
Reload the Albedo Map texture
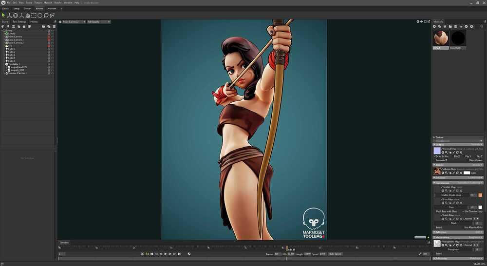pyautogui.click(x=457, y=173)
